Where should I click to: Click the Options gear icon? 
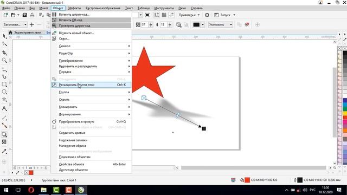207,15
